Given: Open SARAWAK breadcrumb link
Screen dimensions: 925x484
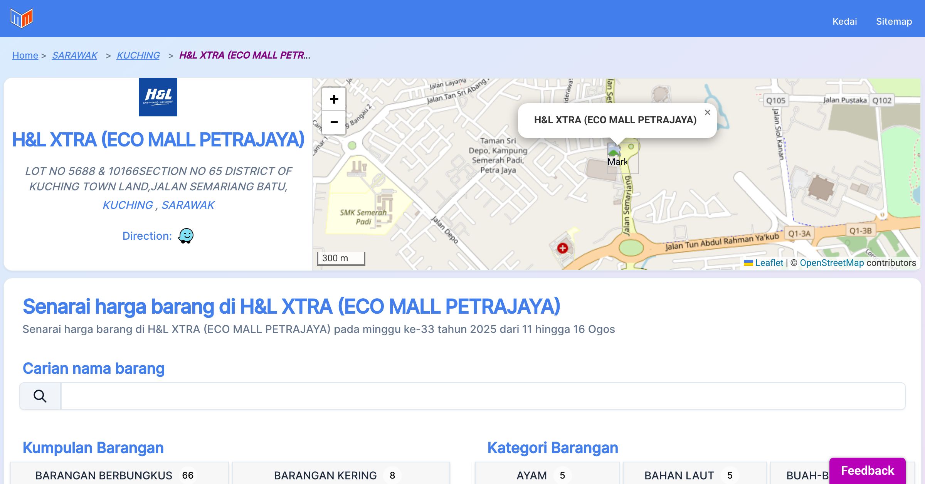Looking at the screenshot, I should coord(75,55).
